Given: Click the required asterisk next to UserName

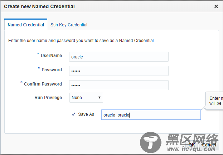Looking at the screenshot, I should [38, 54].
